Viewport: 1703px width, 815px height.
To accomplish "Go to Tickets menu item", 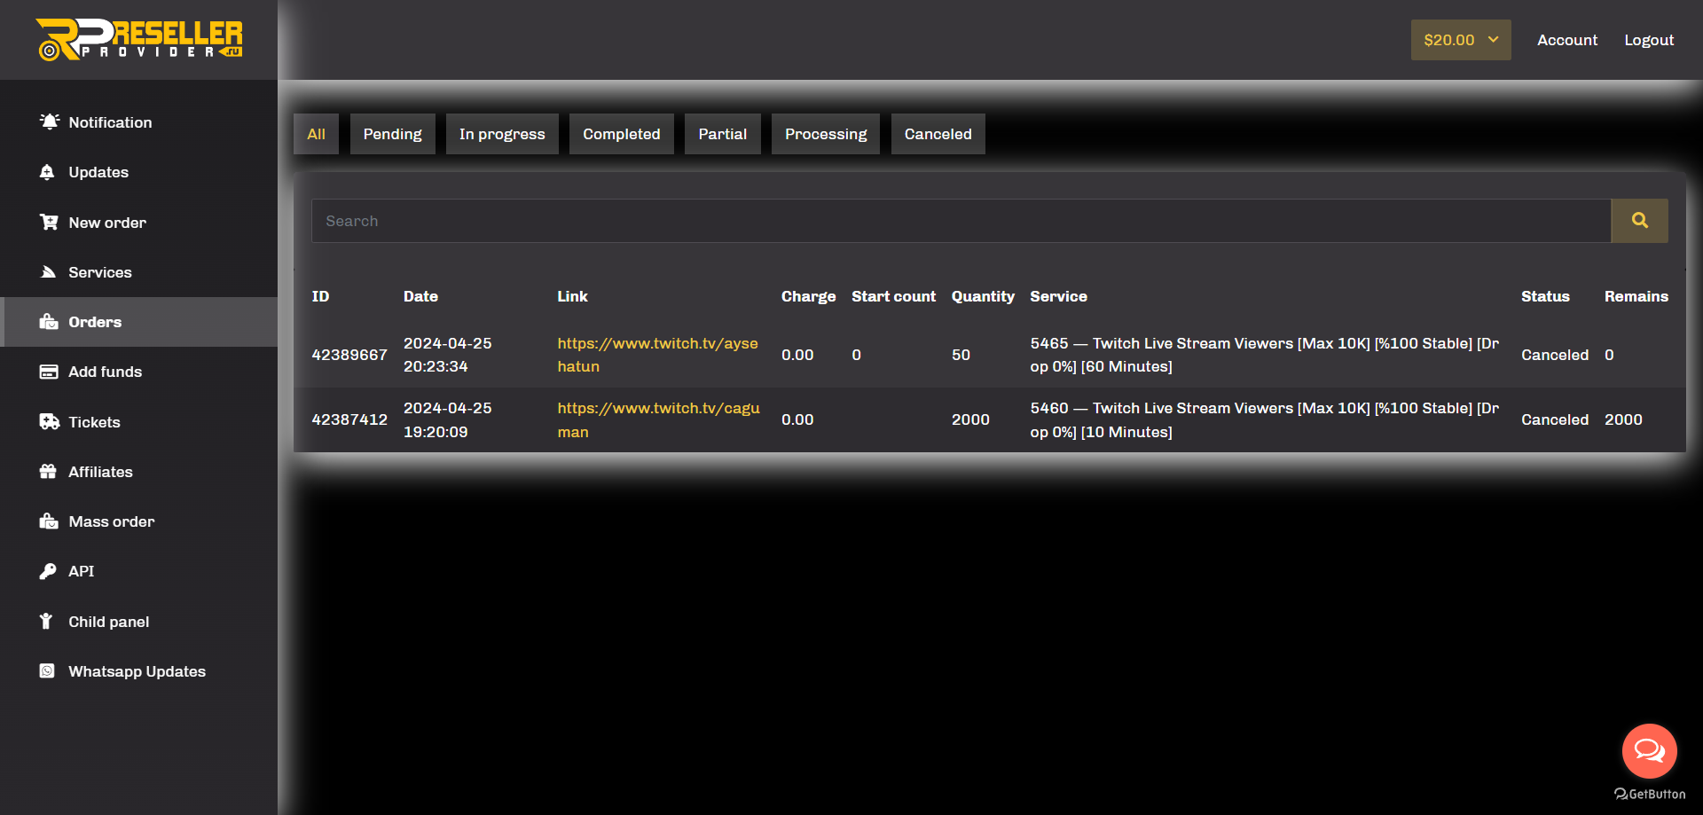I will point(139,422).
